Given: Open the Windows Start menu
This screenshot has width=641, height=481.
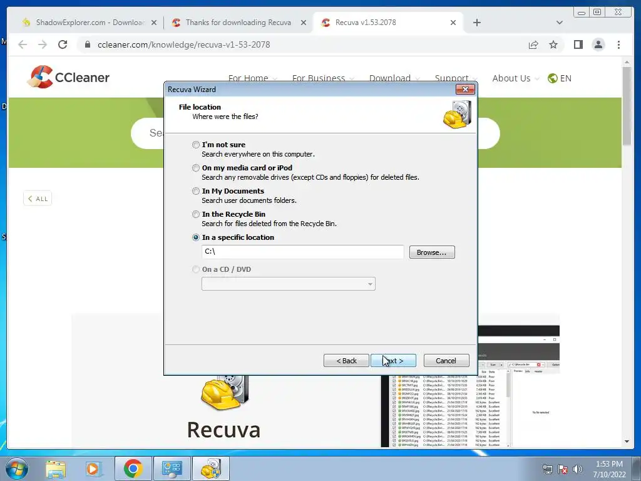Looking at the screenshot, I should (x=17, y=468).
